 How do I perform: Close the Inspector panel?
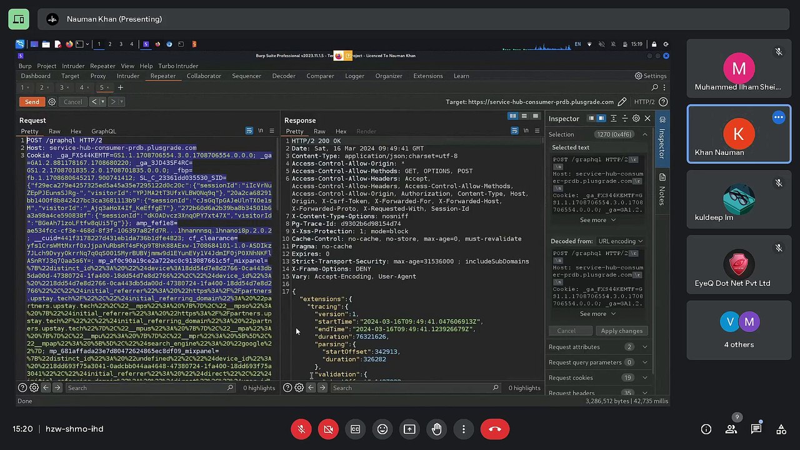[x=647, y=118]
